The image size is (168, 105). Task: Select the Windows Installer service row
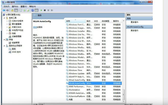point(94,31)
